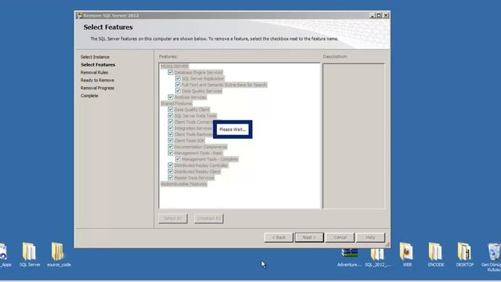Maximize the Remove SQL Server 2012 window
Image resolution: width=501 pixels, height=282 pixels.
(x=379, y=16)
